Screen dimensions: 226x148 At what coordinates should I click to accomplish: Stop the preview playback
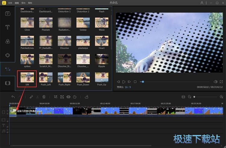(135, 82)
